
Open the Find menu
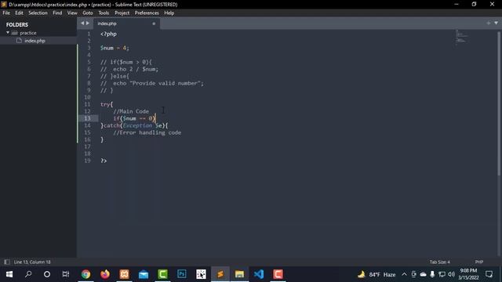click(57, 13)
